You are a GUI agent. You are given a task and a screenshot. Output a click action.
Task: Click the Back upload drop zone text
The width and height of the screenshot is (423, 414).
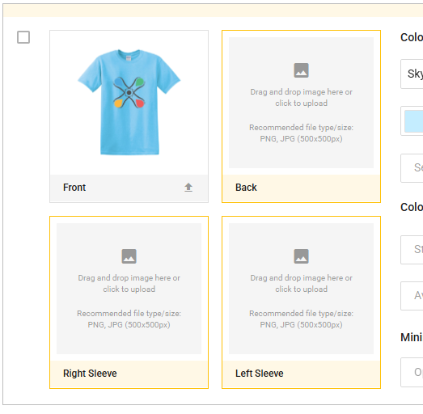click(x=301, y=97)
